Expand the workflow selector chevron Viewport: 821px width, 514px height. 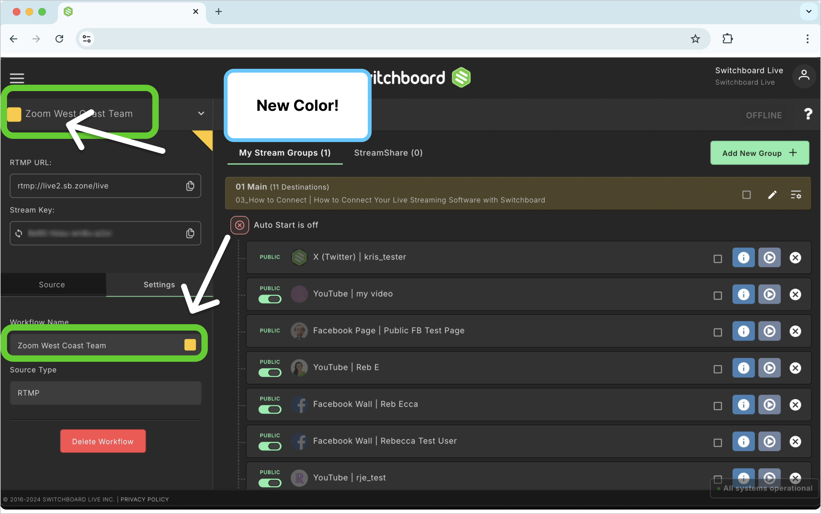[x=201, y=113]
